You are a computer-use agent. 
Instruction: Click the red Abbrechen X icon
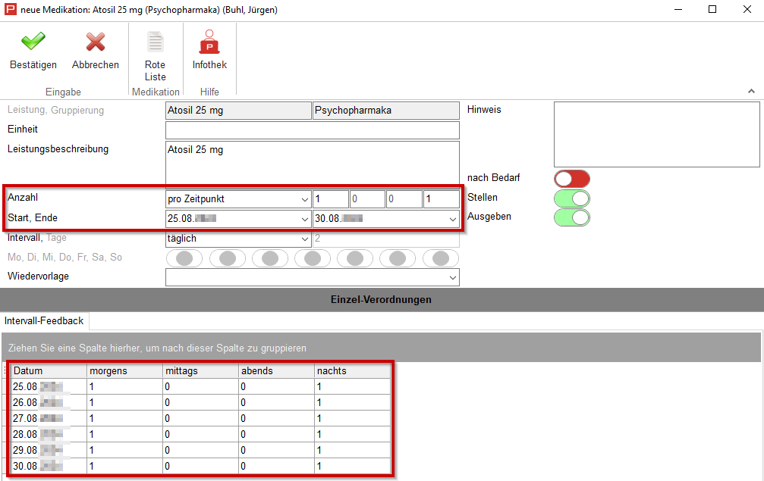click(95, 42)
